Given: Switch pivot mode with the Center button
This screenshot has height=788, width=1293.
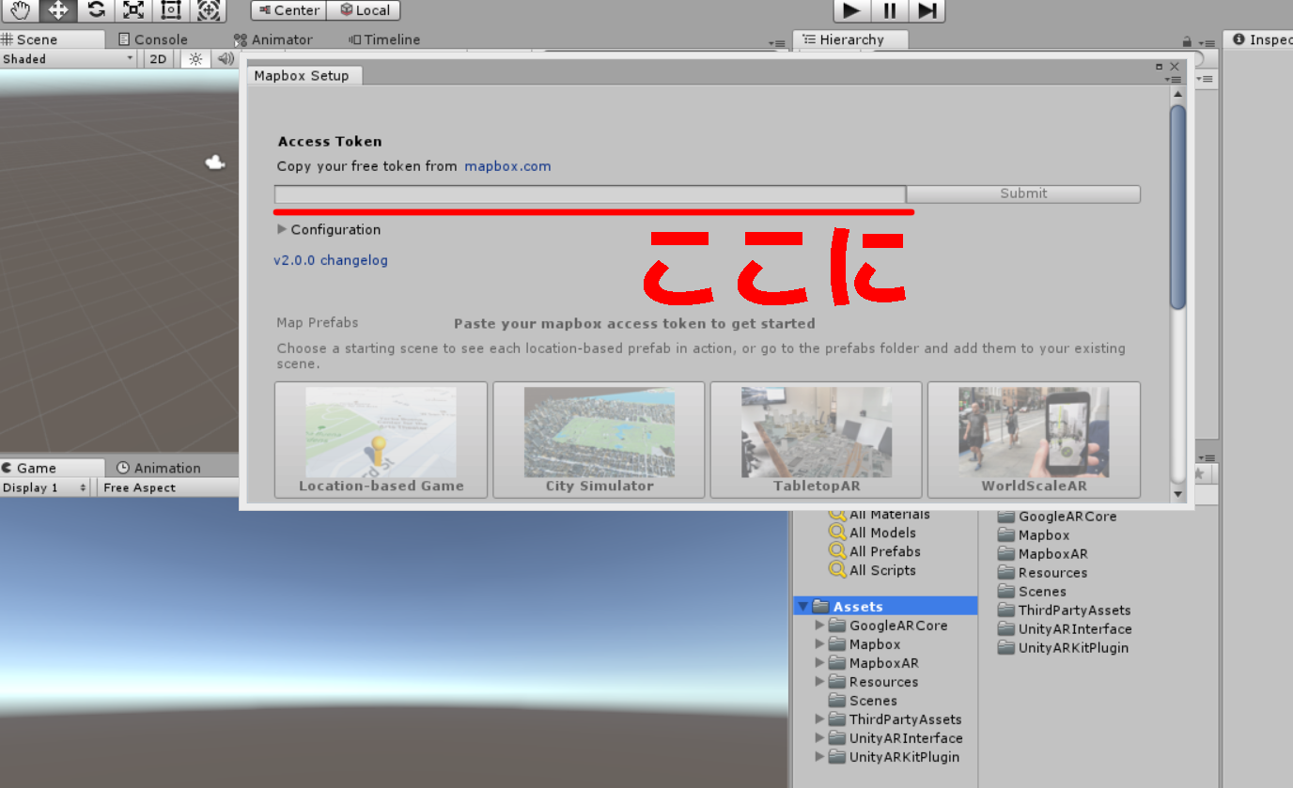Looking at the screenshot, I should pos(288,10).
